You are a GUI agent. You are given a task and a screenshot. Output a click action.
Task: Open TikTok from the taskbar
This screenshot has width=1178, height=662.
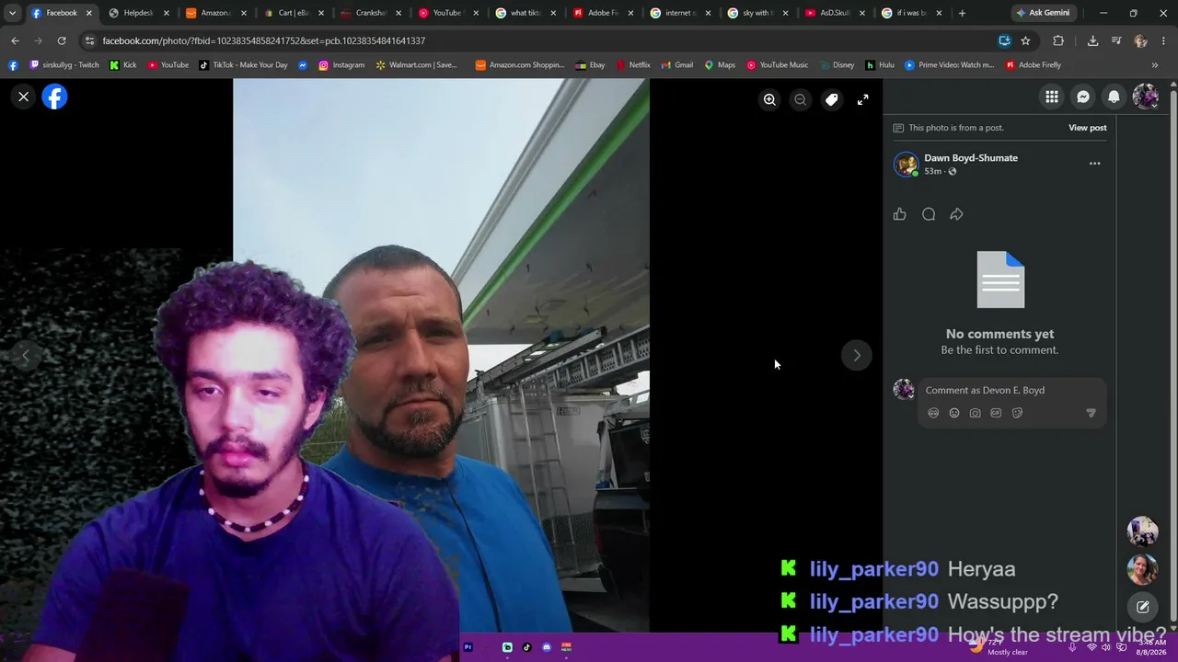(527, 647)
